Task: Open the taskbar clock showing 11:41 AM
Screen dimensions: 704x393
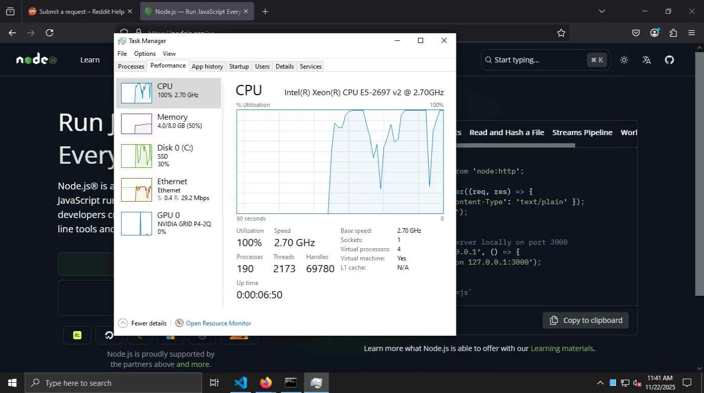Action: 659,383
